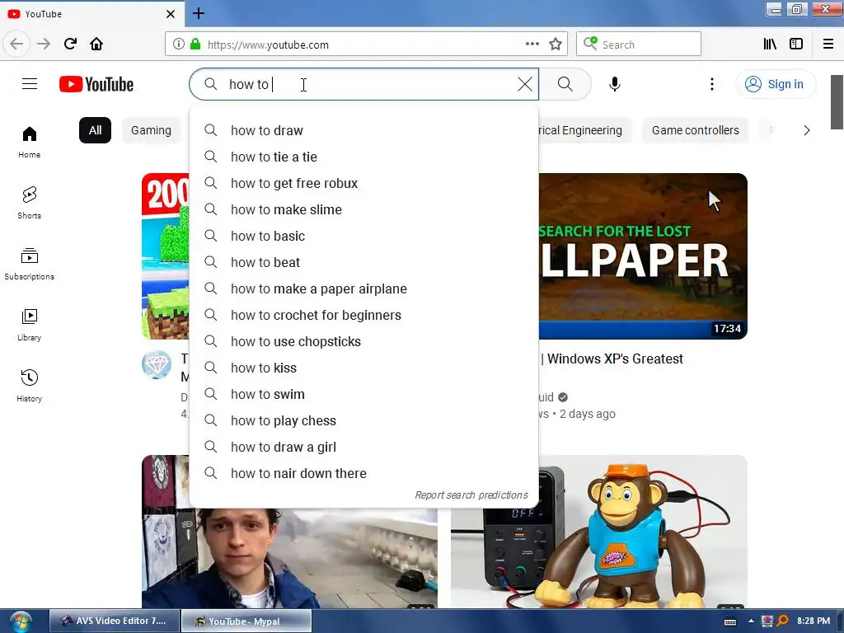Choose suggestion 'how to get free robux'
The width and height of the screenshot is (844, 633).
363,183
